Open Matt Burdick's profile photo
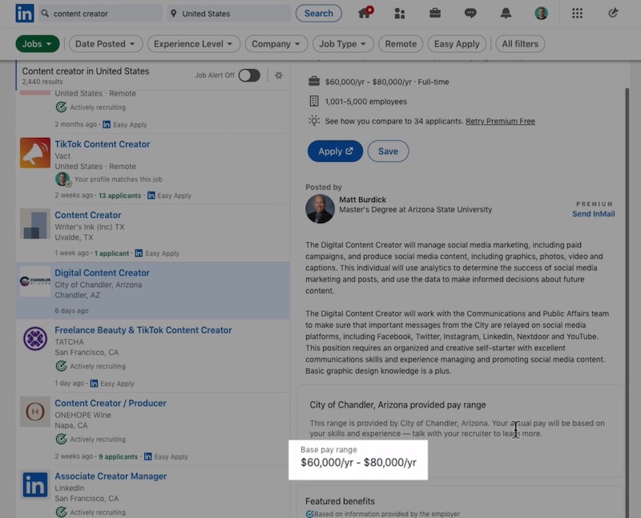This screenshot has height=518, width=641. coord(320,208)
